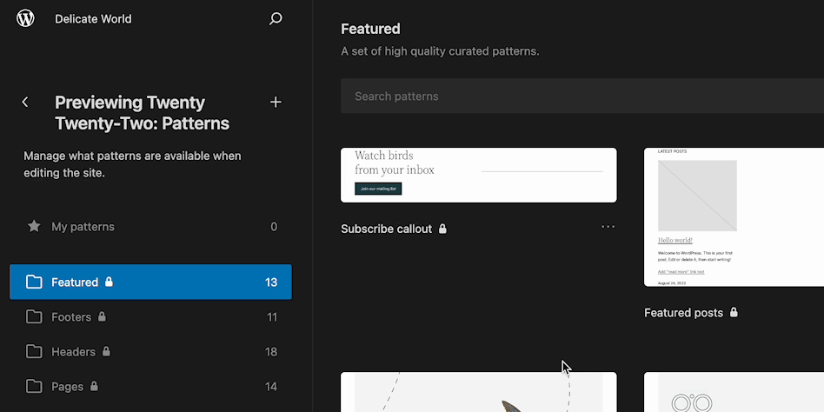Open the site search magnifier icon

276,18
